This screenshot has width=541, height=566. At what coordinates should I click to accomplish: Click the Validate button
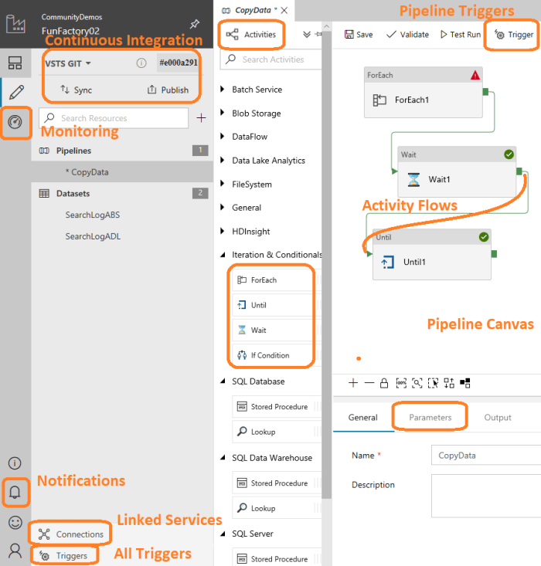pos(407,35)
